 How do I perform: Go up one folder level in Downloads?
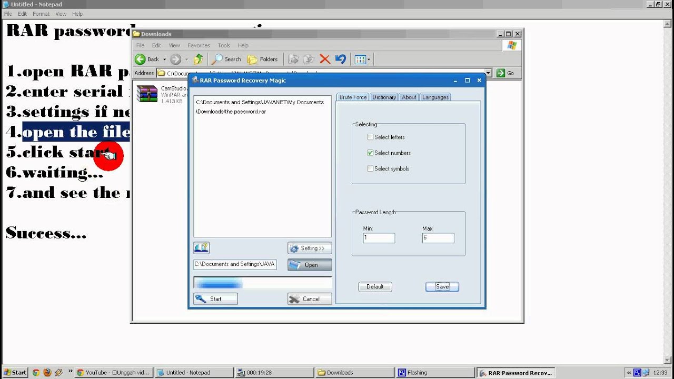(x=199, y=59)
